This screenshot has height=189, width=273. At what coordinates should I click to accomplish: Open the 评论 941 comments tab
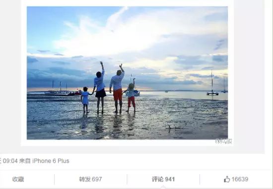point(163,179)
